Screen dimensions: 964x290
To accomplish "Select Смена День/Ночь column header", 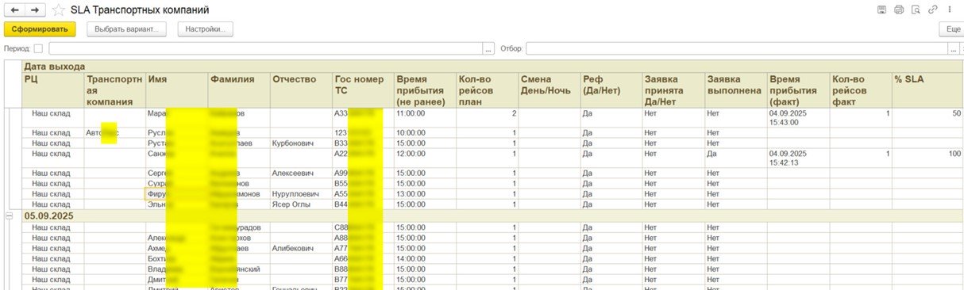I will (x=549, y=90).
